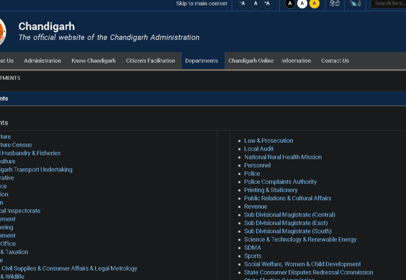Open Transport Undertaking department link
Viewport: 406px width, 280px height.
click(x=36, y=170)
